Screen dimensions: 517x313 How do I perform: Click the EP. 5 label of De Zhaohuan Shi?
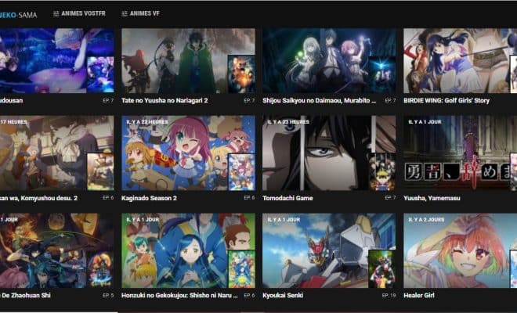click(108, 296)
